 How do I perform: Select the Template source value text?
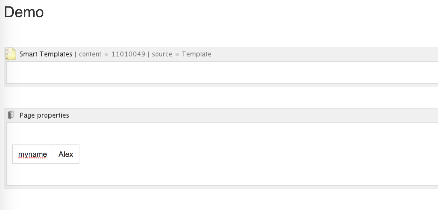pos(196,54)
